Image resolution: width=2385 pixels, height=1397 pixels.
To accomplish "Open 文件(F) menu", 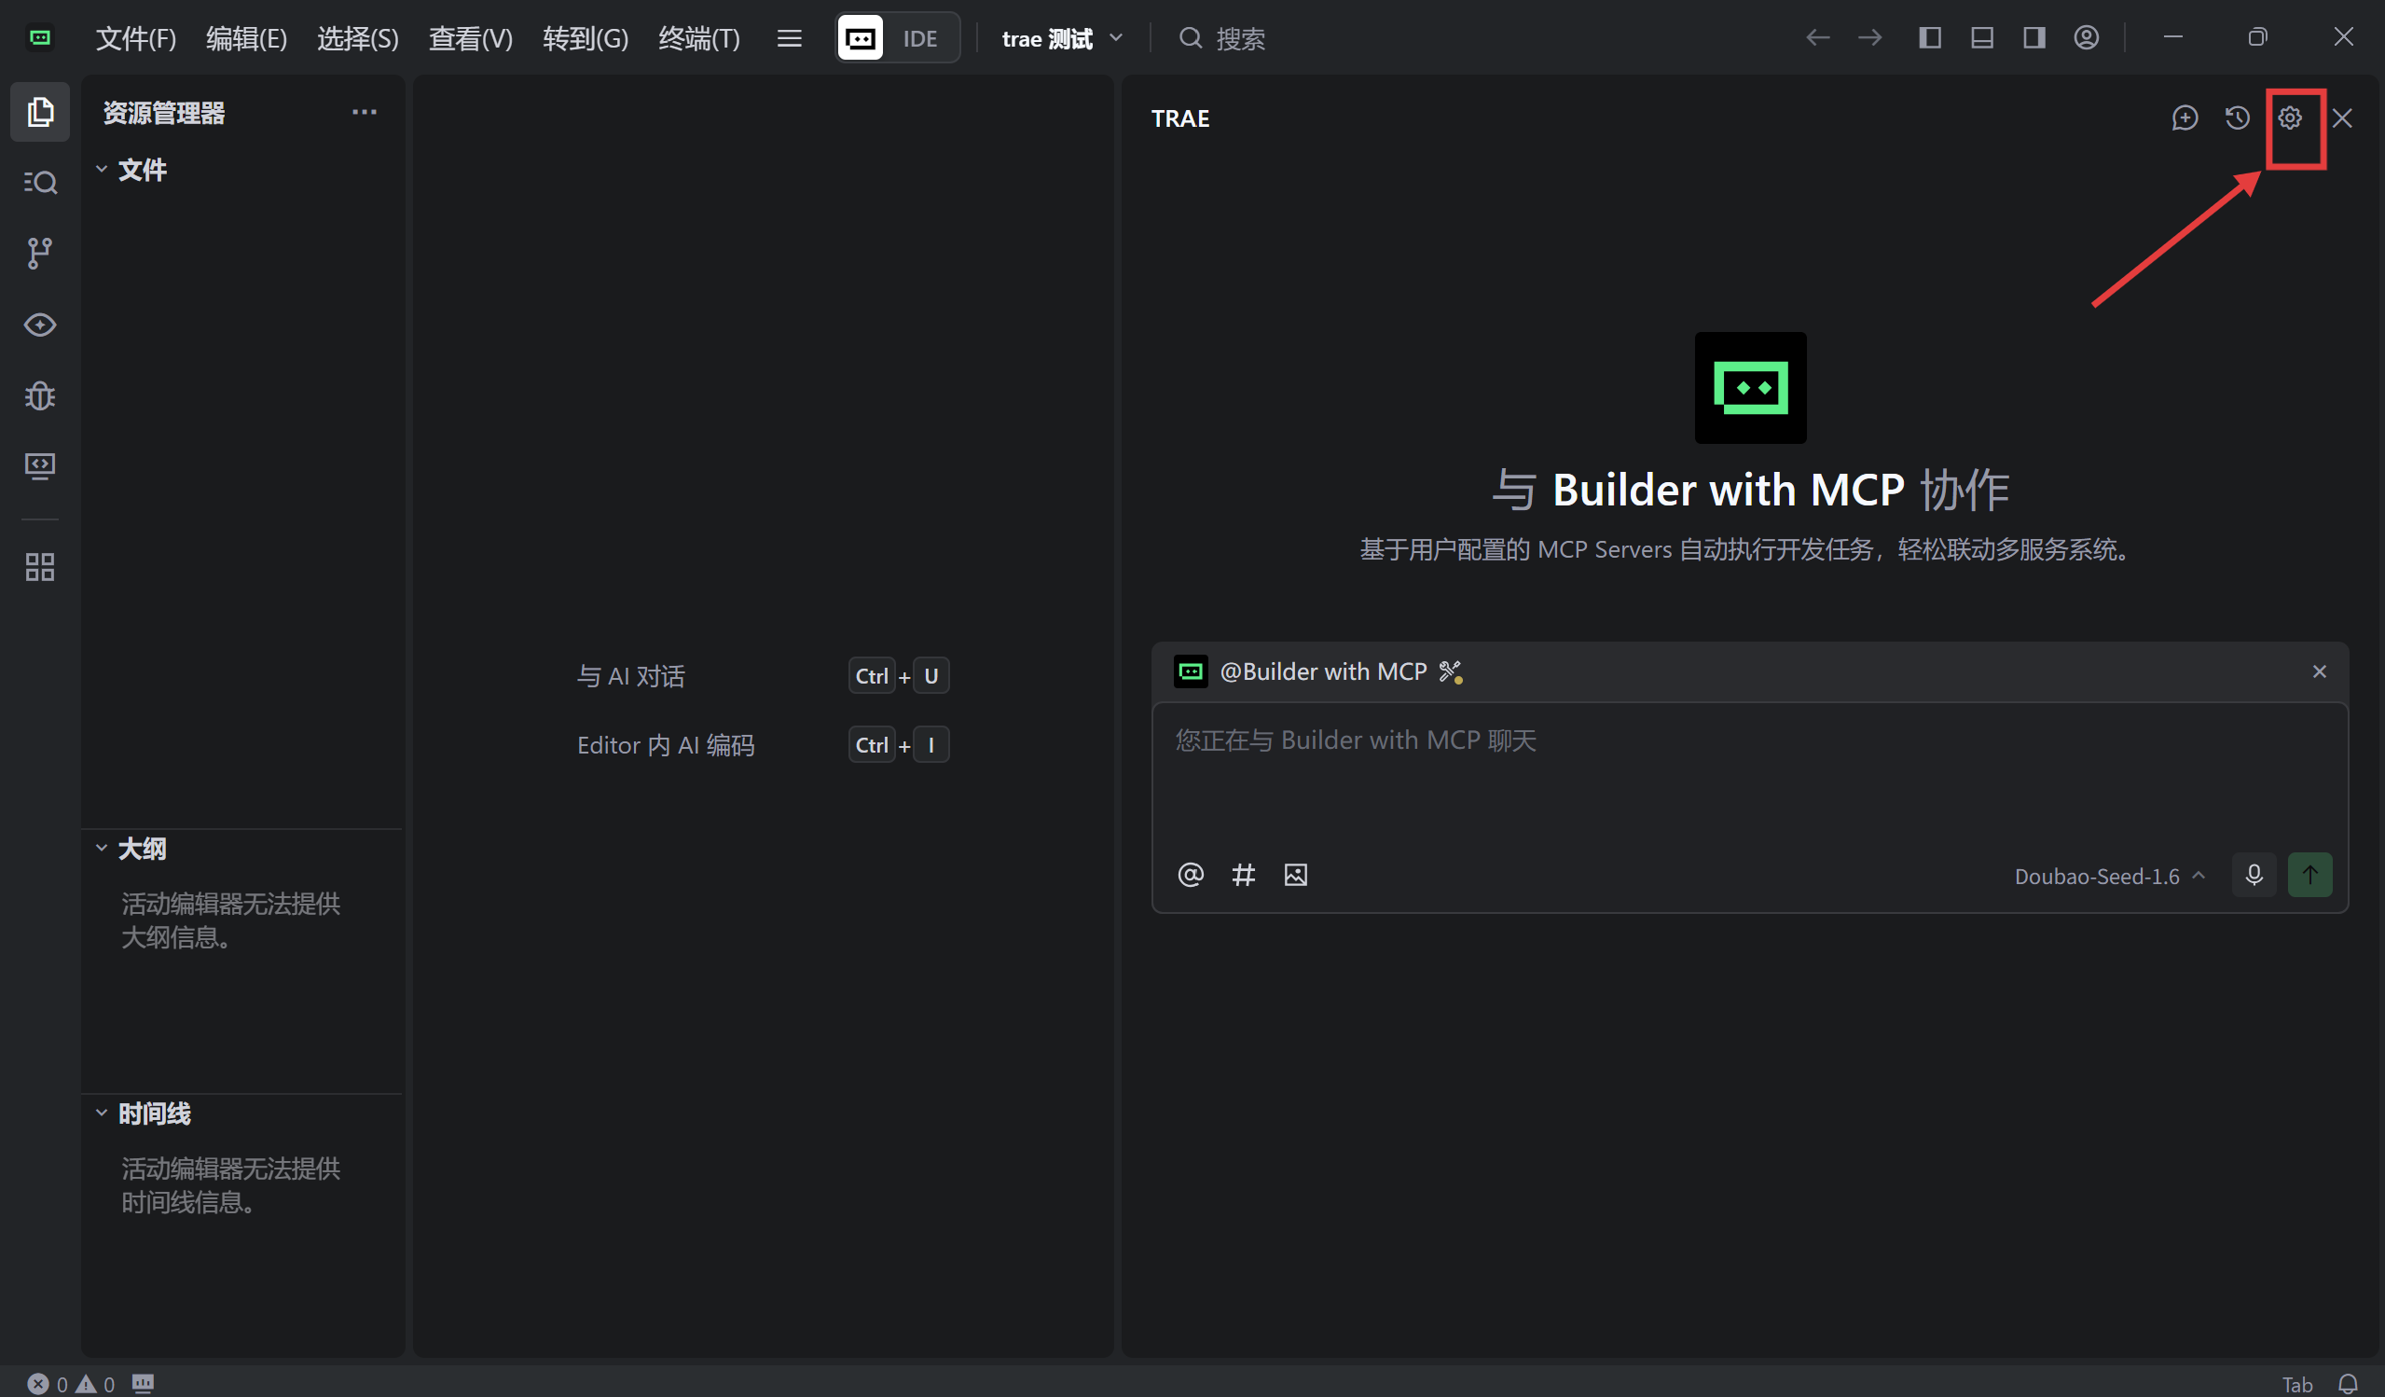I will (136, 38).
